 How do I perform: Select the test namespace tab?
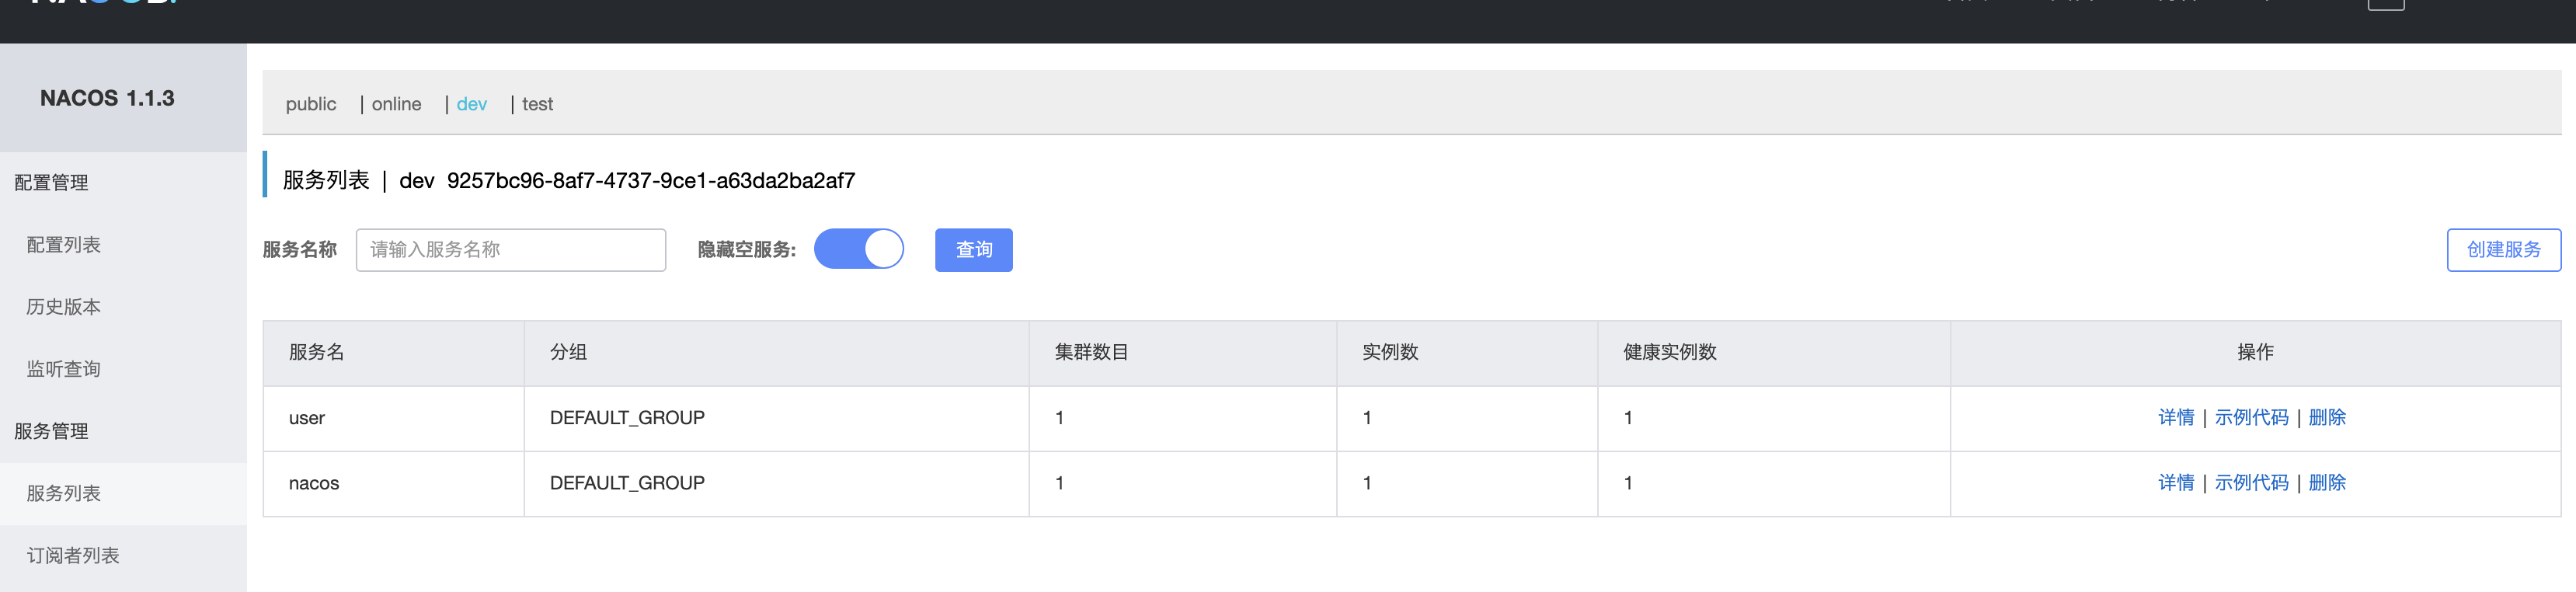click(537, 104)
